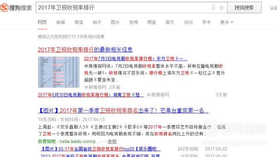Click the 百度贴吧 tieba.baidu.com source text
The height and width of the screenshot is (157, 277).
[69, 141]
